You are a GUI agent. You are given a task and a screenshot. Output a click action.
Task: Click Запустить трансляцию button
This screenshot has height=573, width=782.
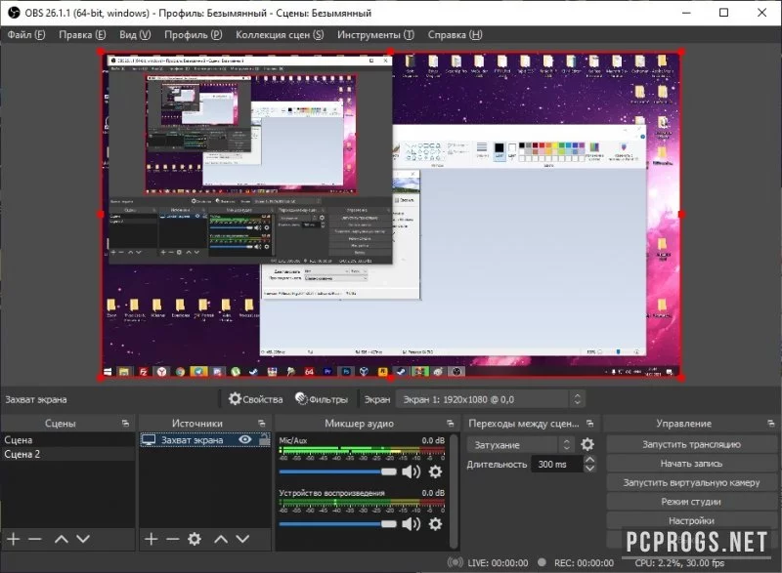[x=691, y=444]
